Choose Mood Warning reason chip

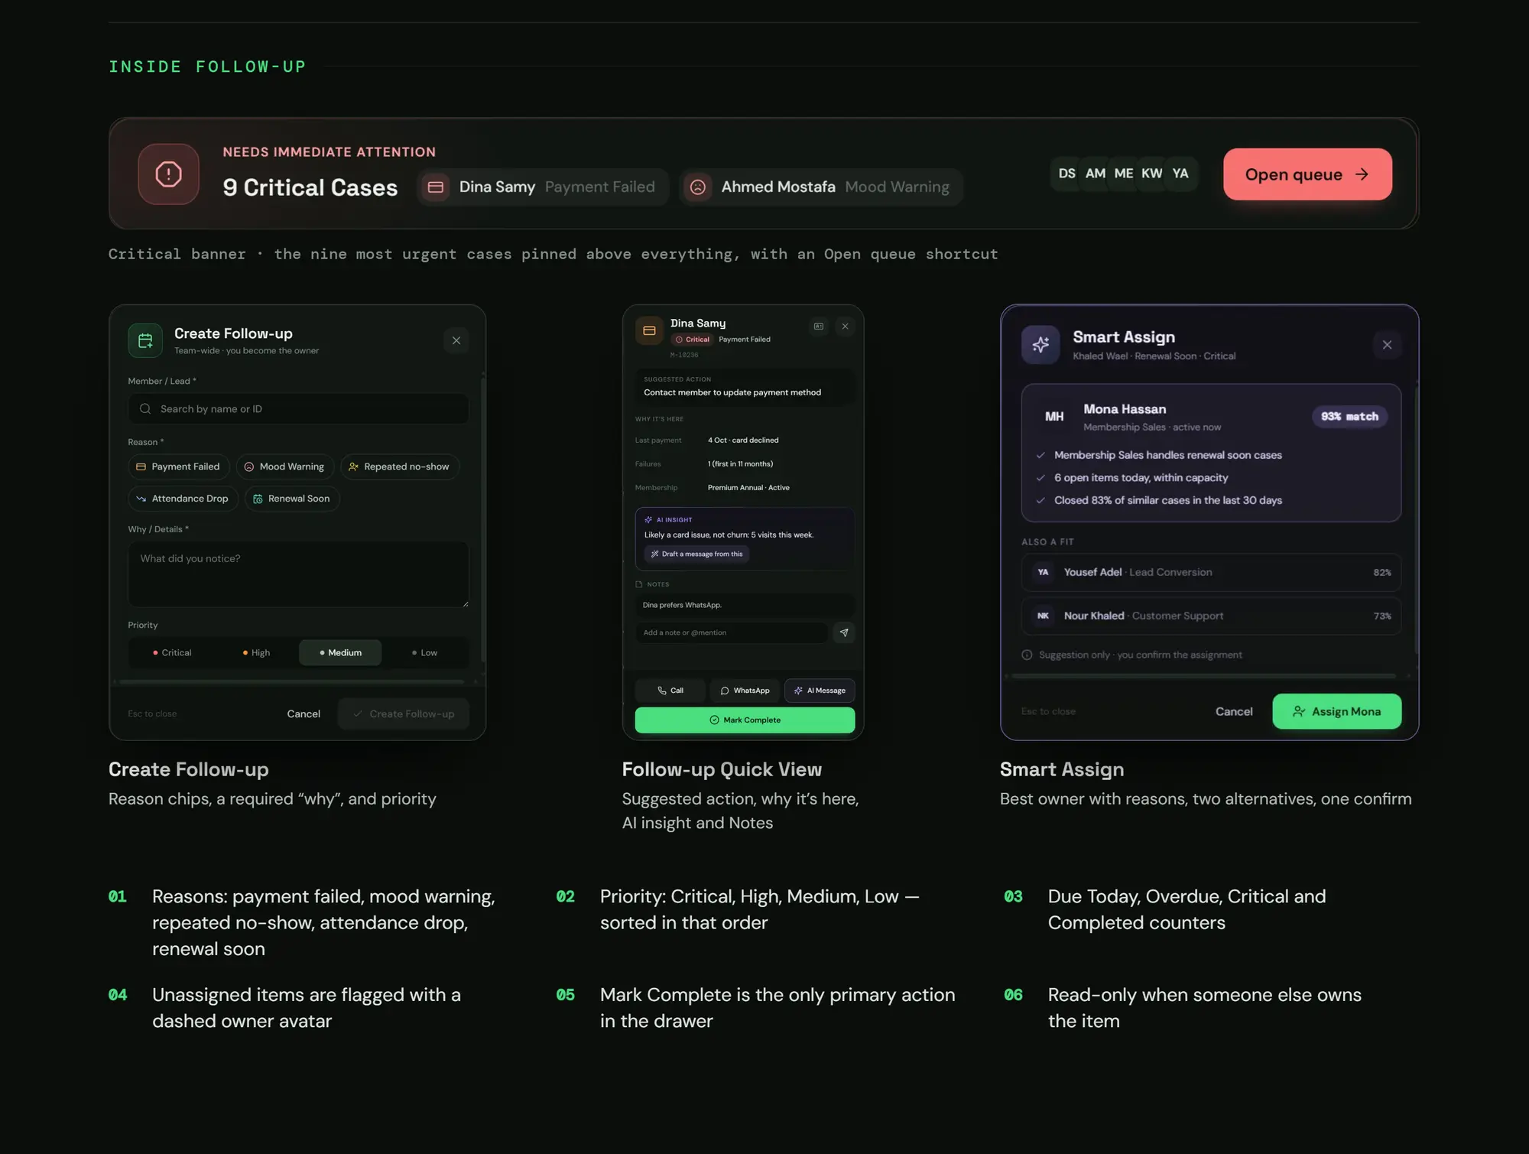coord(284,466)
